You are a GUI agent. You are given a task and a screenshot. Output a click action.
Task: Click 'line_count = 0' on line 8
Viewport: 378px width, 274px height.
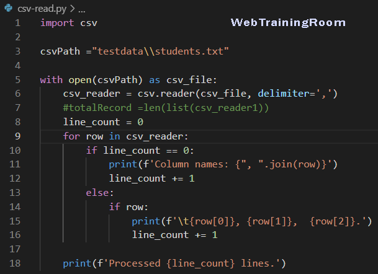[x=103, y=122]
